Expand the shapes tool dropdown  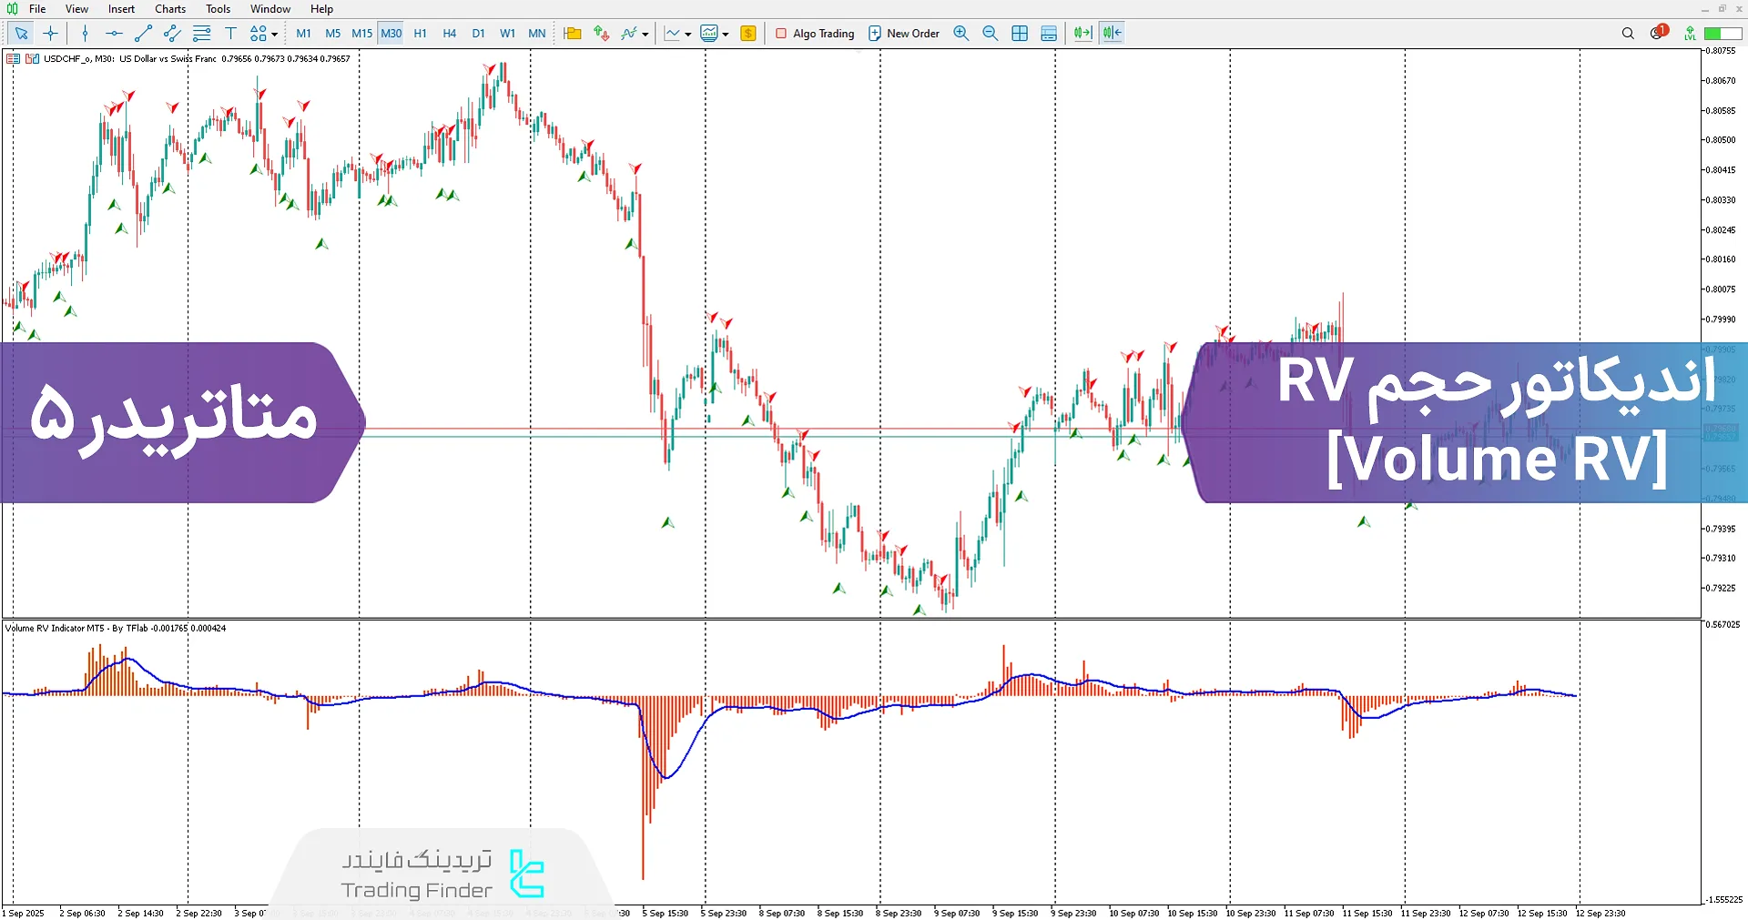273,33
